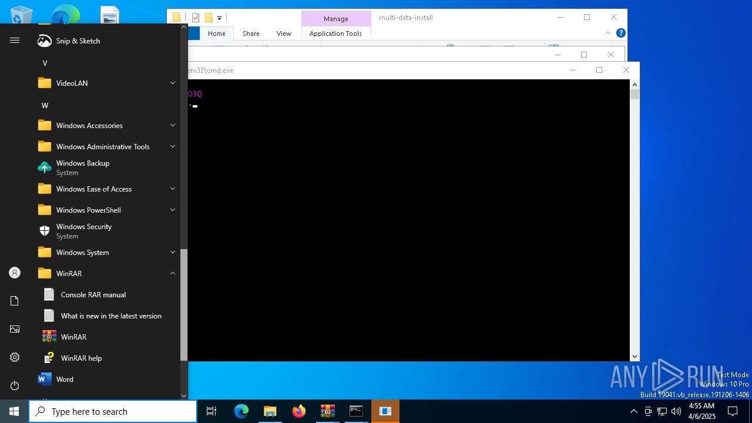The image size is (752, 423).
Task: Toggle Start menu hamburger expand button
Action: 15,41
